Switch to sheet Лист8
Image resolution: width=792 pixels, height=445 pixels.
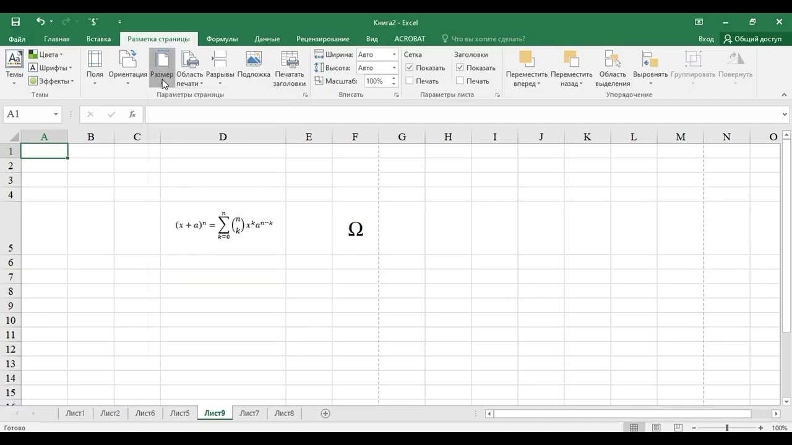[284, 413]
